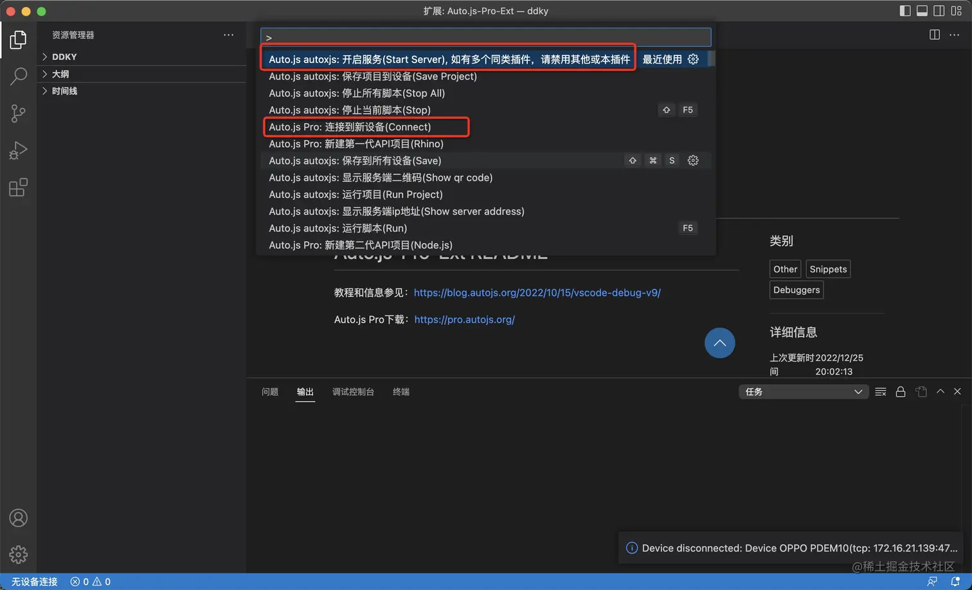Screen dimensions: 972x590
Task: Open editor more actions ellipsis
Action: point(954,35)
